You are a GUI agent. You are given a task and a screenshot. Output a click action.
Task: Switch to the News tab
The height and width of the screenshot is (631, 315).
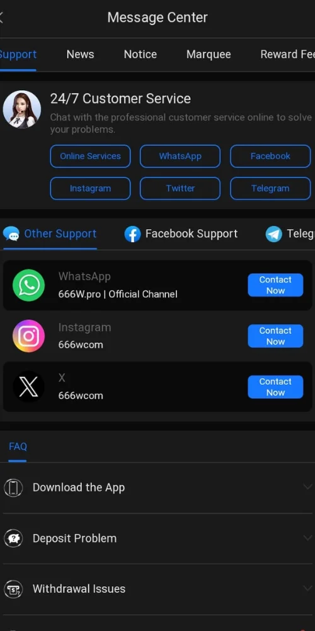[81, 54]
